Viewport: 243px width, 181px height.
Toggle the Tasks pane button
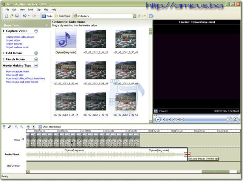(x=47, y=16)
